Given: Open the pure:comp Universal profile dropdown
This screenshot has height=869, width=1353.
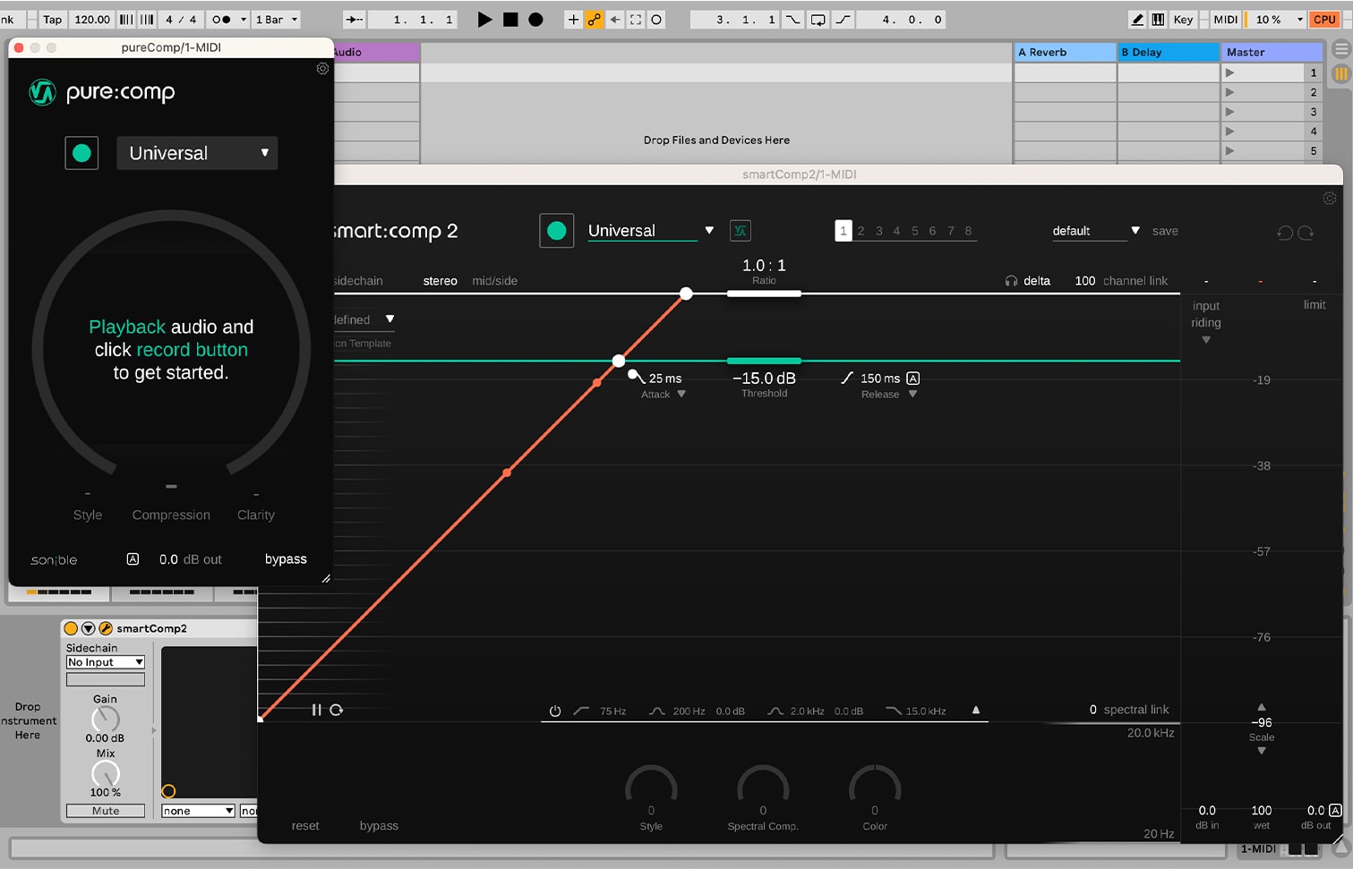Looking at the screenshot, I should [x=197, y=153].
